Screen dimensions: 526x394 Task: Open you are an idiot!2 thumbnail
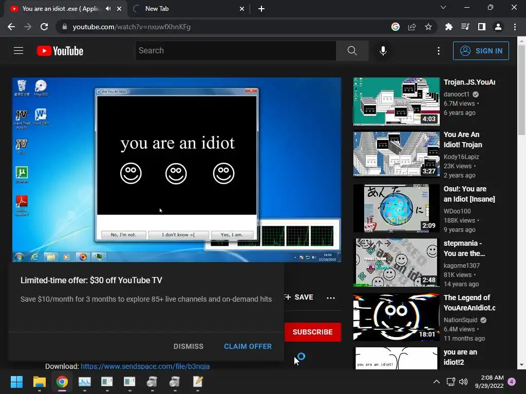396,358
